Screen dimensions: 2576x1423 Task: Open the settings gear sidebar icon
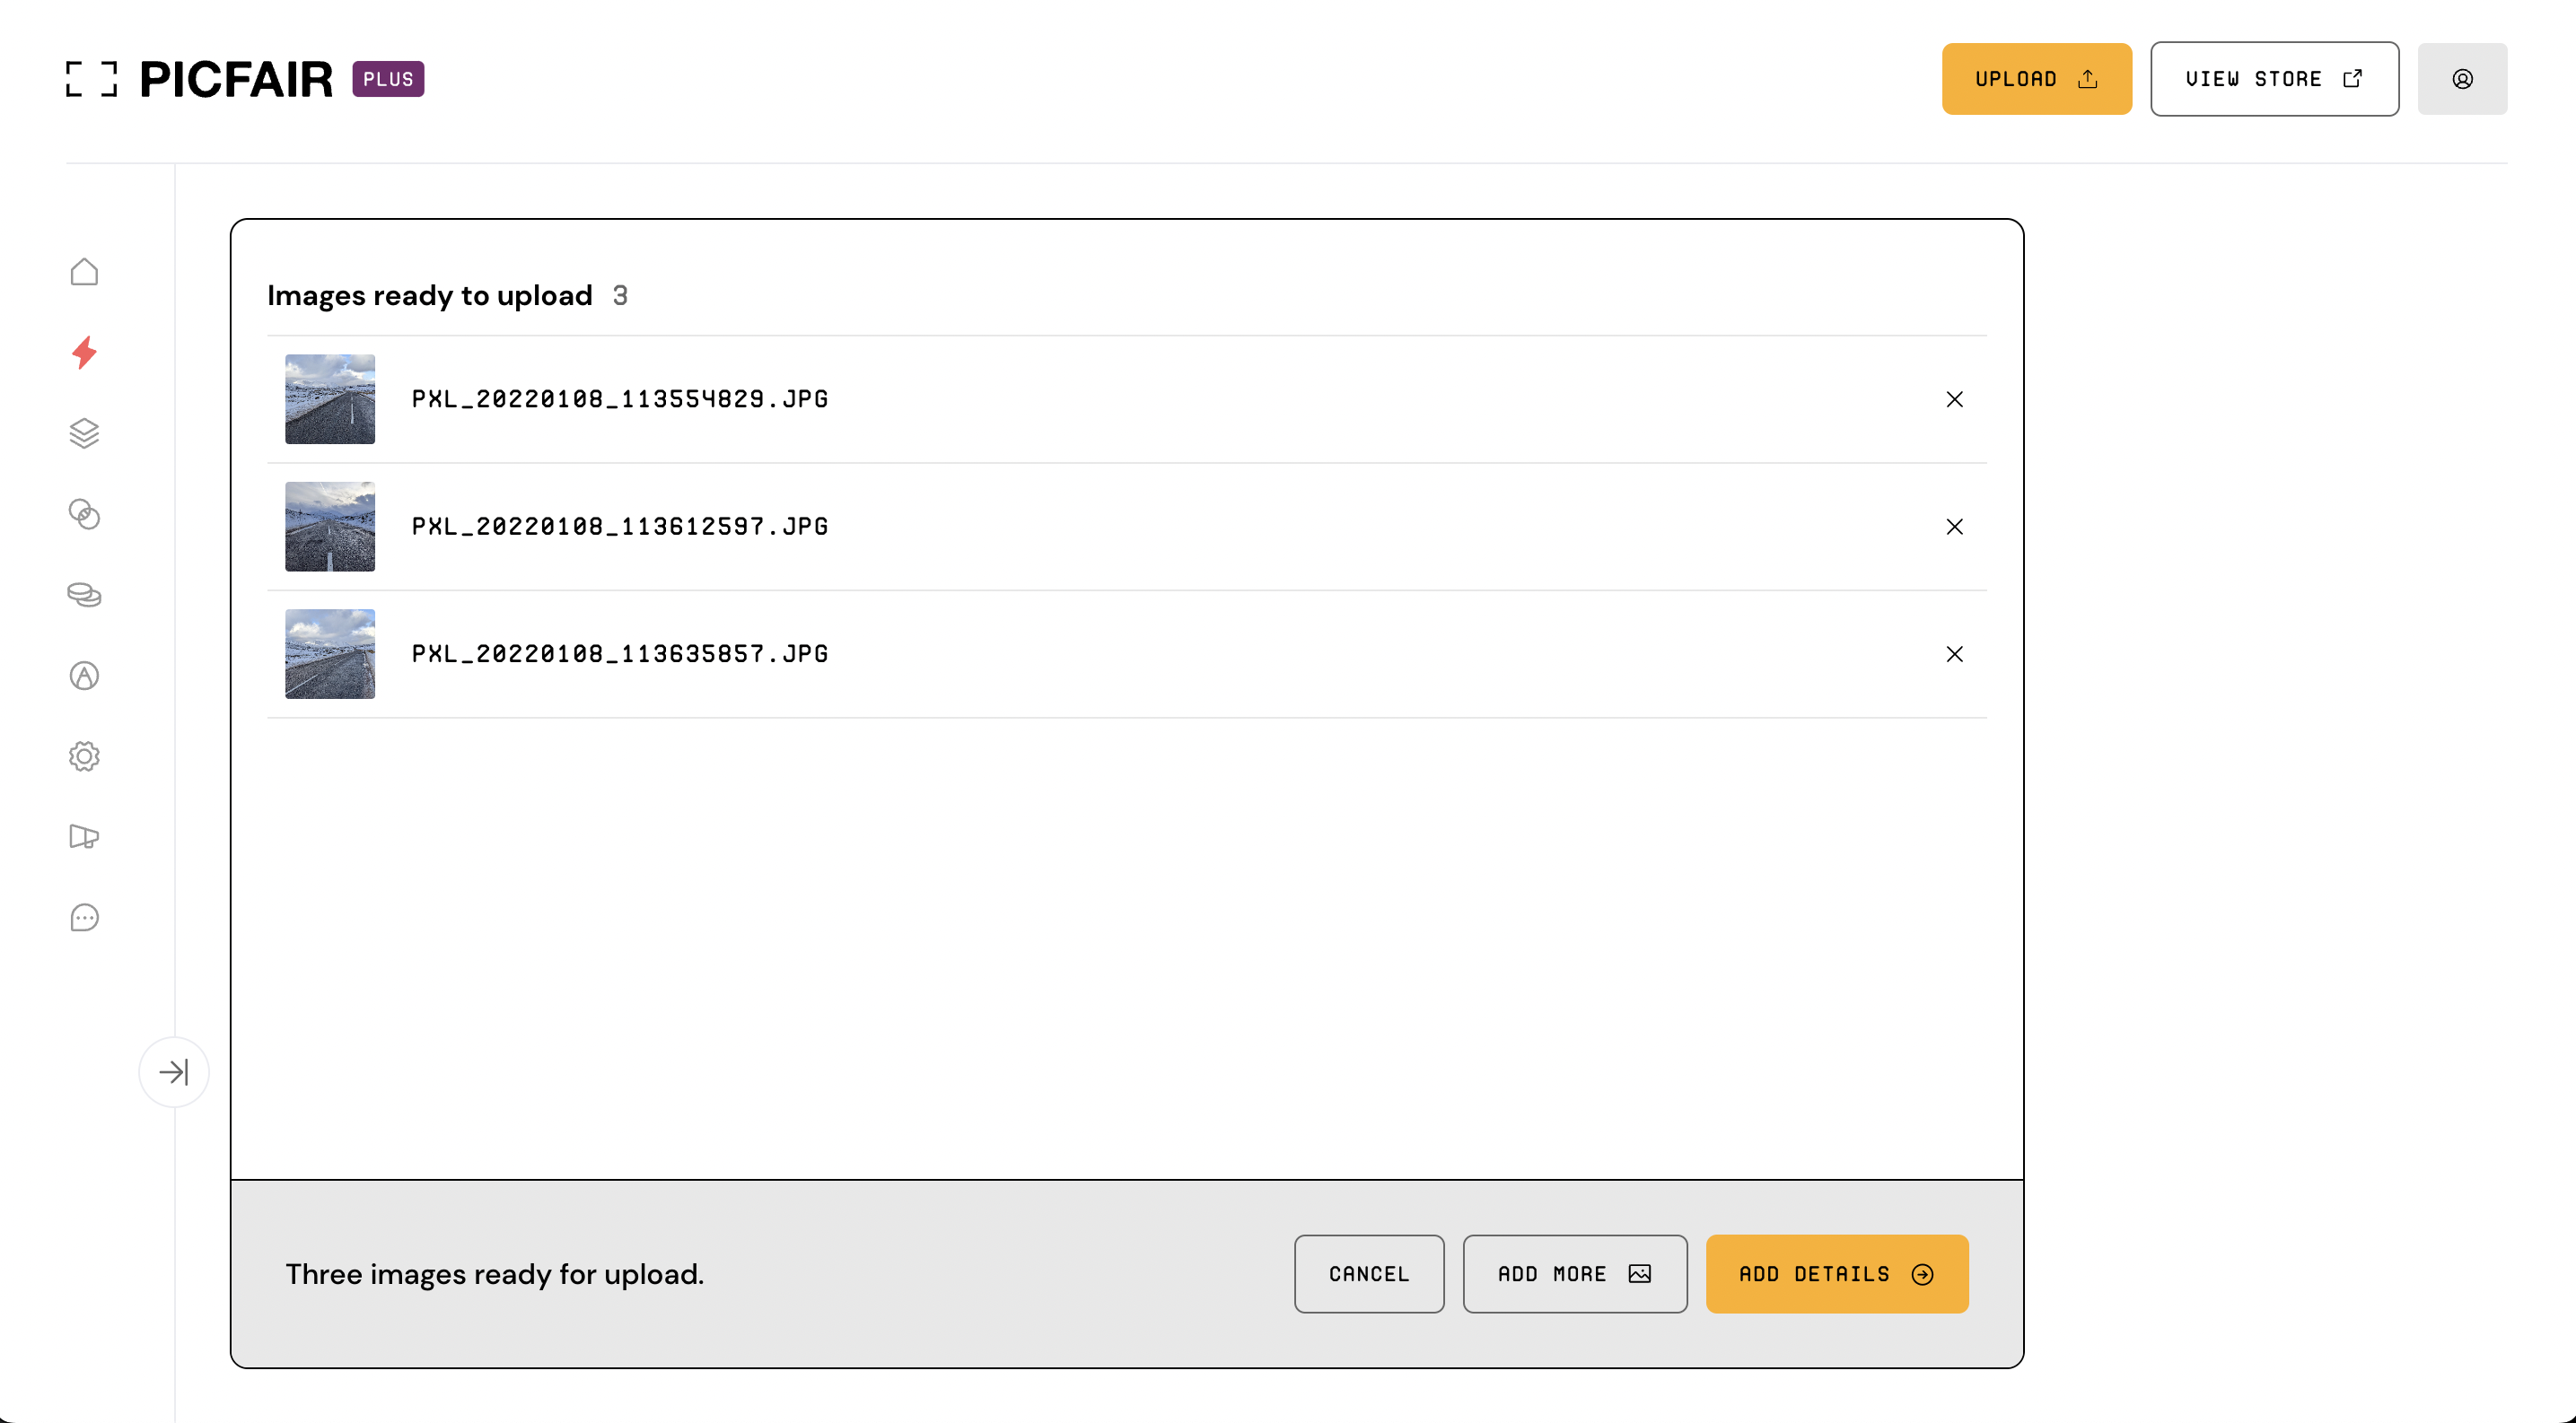tap(84, 756)
